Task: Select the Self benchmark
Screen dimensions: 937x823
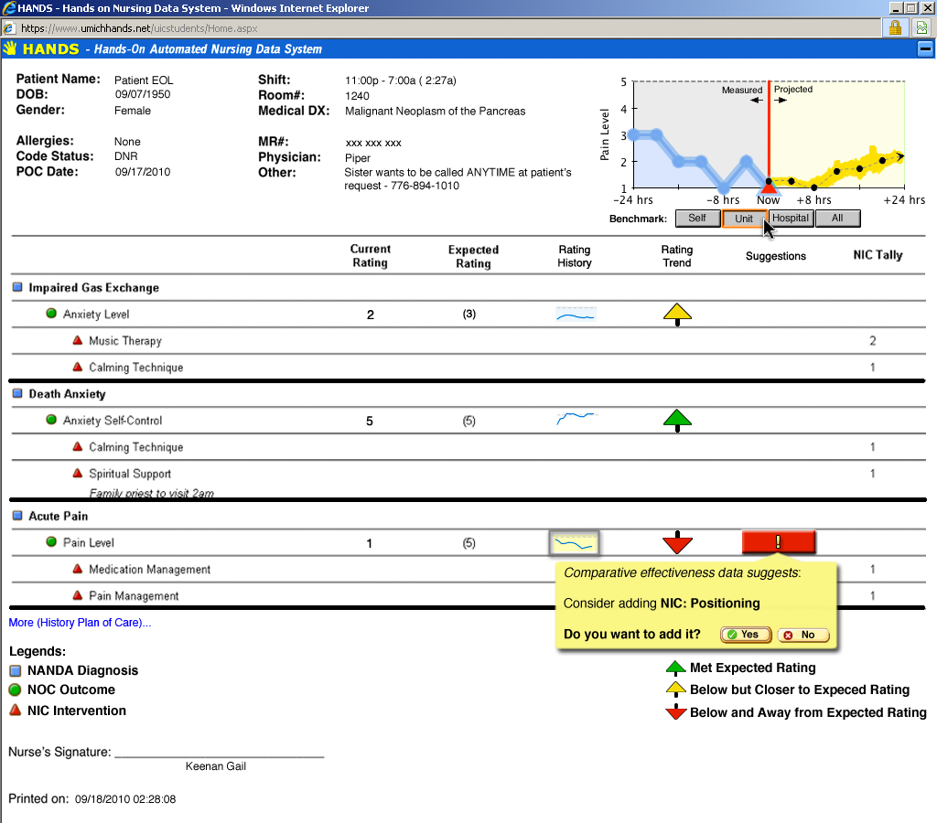Action: coord(697,218)
